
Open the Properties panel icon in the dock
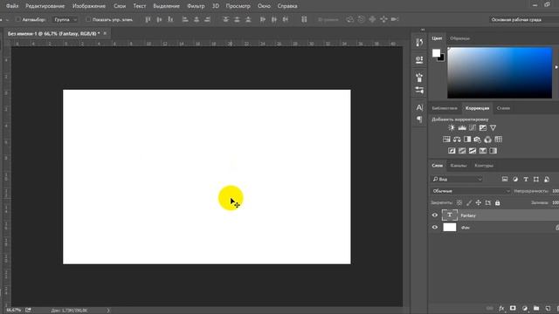tap(419, 59)
